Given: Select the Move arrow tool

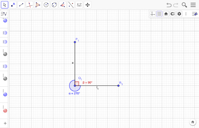Looking at the screenshot, I should (5, 5).
